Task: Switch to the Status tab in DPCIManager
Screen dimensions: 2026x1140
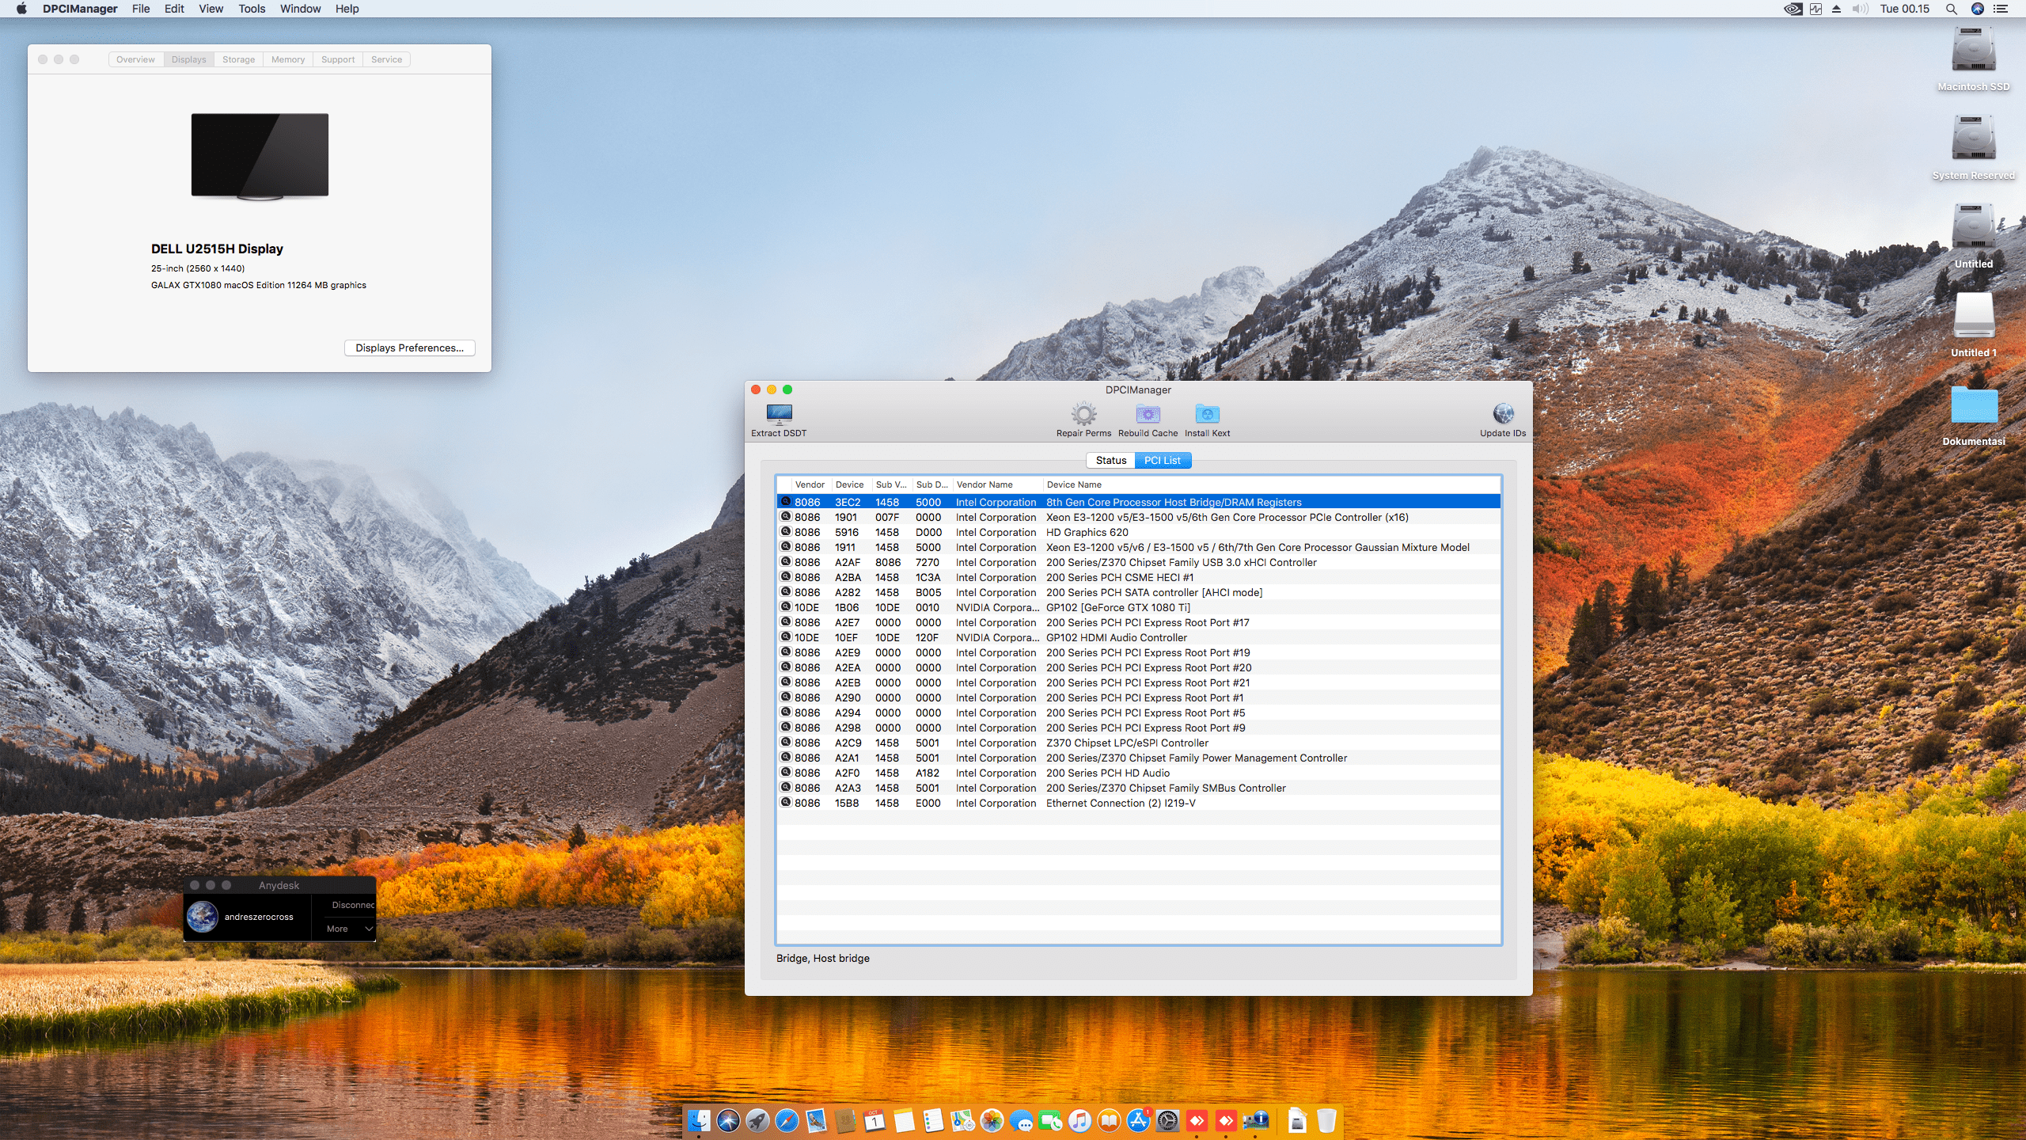Action: tap(1111, 460)
